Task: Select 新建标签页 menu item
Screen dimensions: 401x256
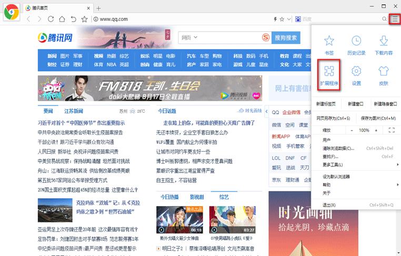Action: 326,104
